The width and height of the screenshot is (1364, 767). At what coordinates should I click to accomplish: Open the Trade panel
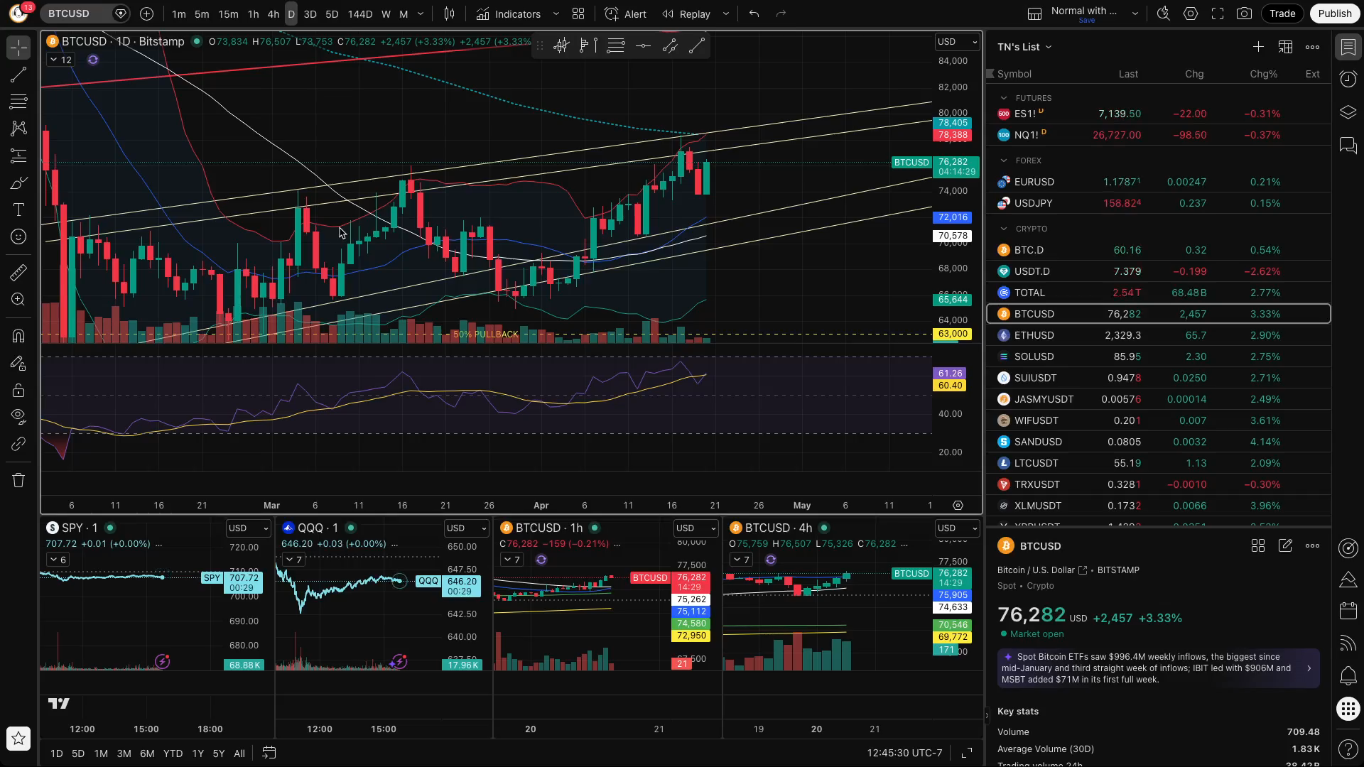click(x=1282, y=13)
